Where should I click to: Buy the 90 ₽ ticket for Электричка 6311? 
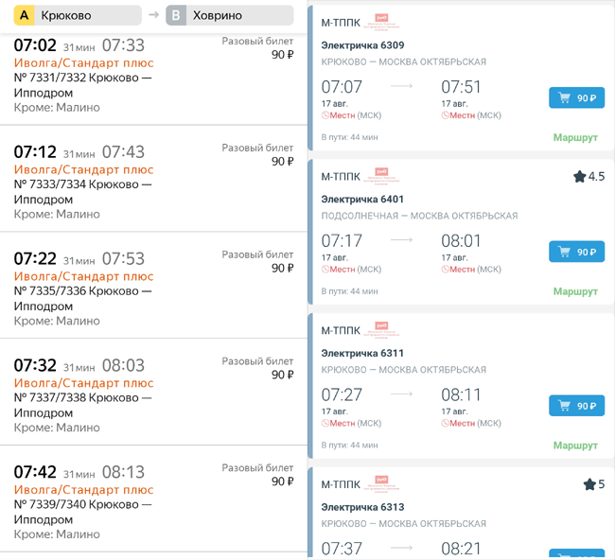point(576,406)
